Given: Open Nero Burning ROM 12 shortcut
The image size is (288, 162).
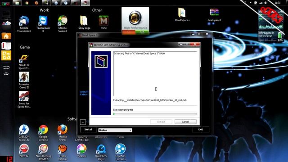Looking at the screenshot, I should pos(43,152).
